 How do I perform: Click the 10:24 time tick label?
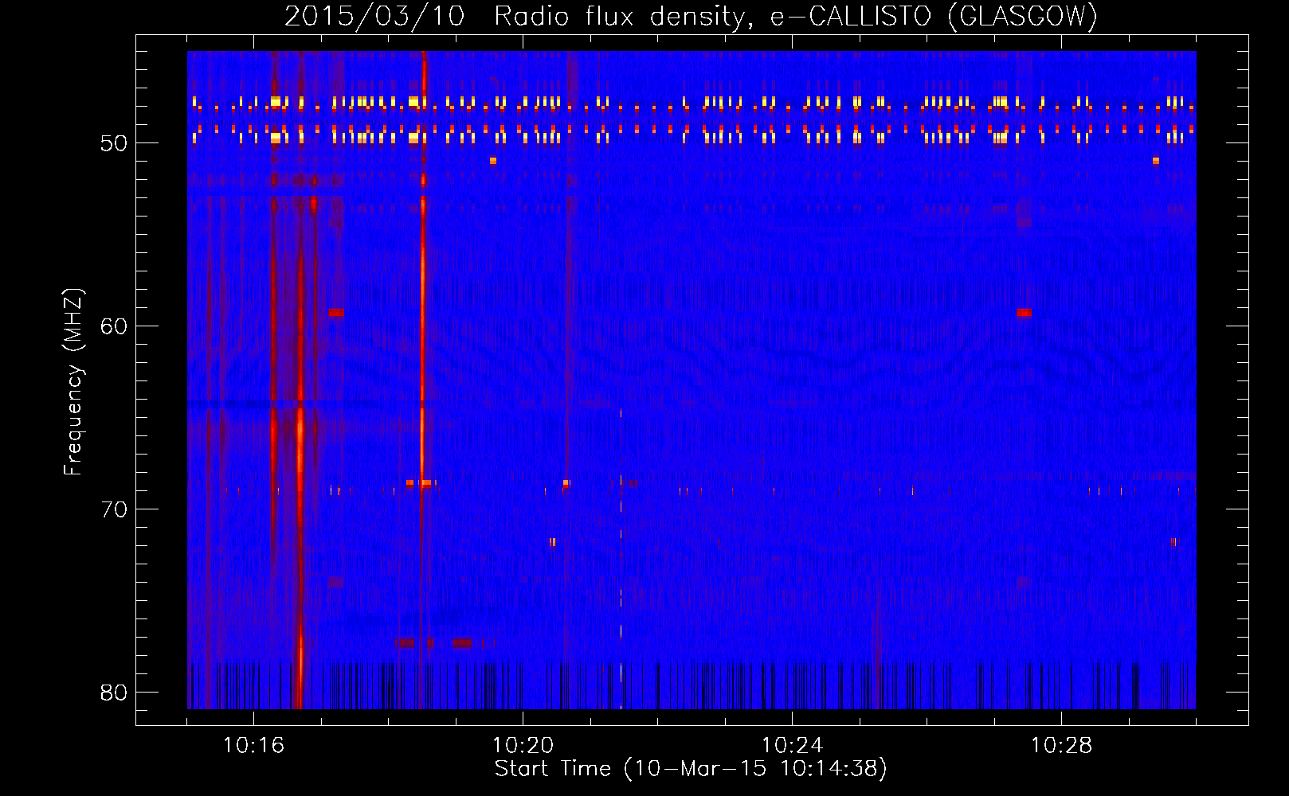tap(793, 746)
